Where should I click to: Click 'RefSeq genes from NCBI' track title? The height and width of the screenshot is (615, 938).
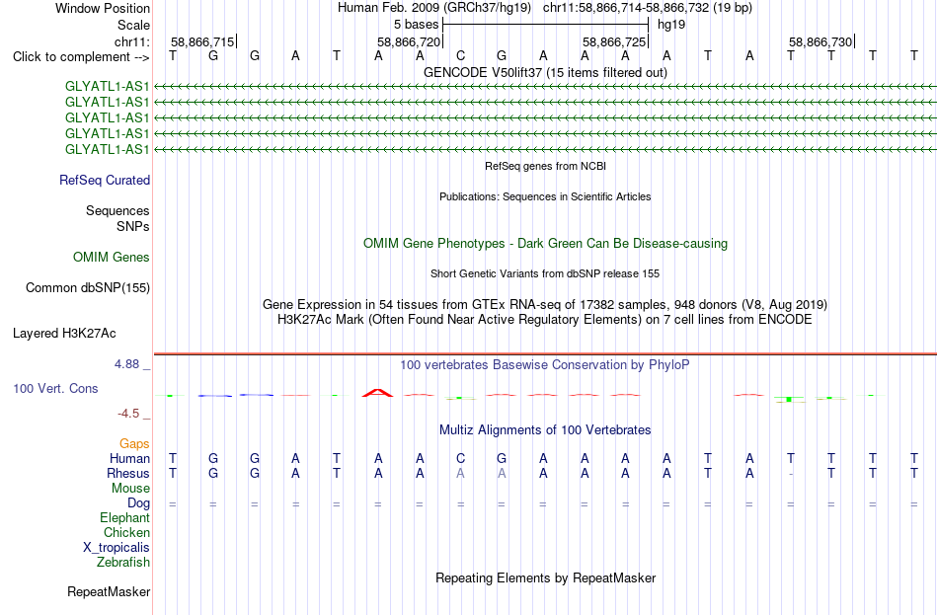pyautogui.click(x=546, y=166)
